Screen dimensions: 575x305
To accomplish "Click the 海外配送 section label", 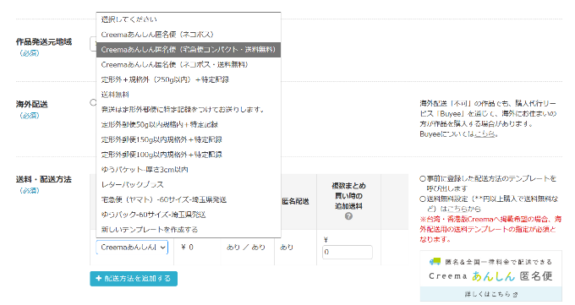I will point(31,104).
